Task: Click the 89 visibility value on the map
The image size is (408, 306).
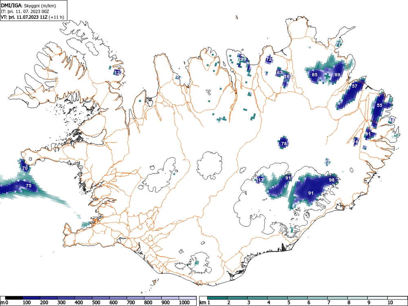Action: click(x=337, y=75)
